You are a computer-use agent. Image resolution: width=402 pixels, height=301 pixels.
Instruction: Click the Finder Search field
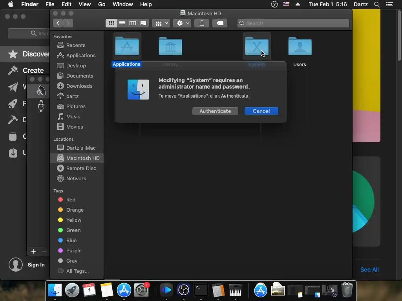click(x=293, y=23)
